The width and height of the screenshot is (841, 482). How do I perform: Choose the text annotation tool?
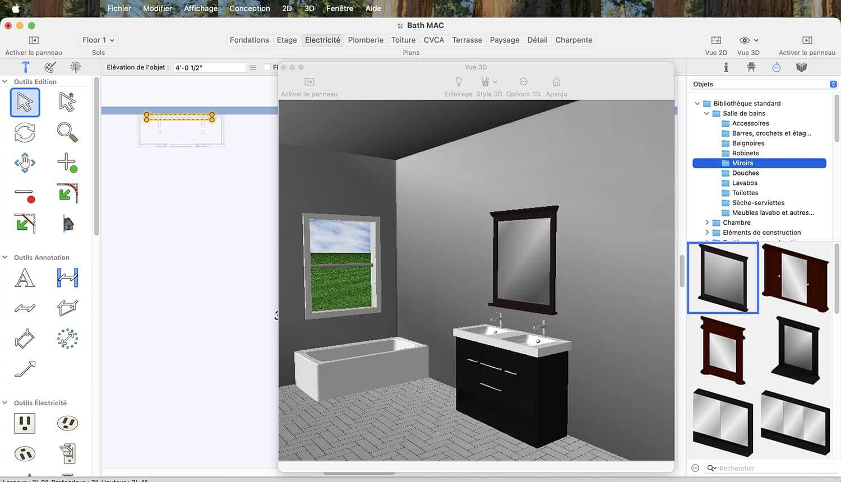25,278
